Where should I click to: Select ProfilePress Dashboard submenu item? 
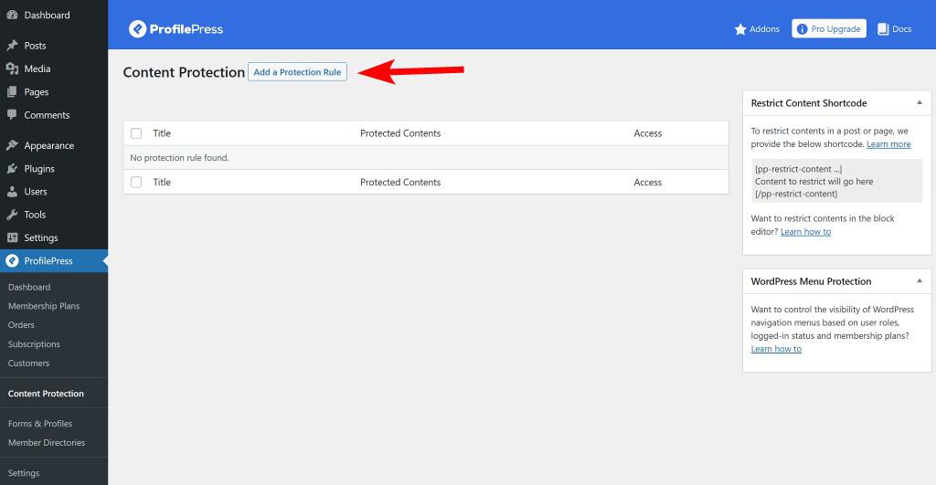[x=29, y=287]
